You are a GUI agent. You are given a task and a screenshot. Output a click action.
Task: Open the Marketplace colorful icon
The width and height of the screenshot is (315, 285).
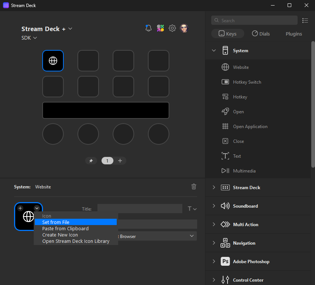(160, 28)
